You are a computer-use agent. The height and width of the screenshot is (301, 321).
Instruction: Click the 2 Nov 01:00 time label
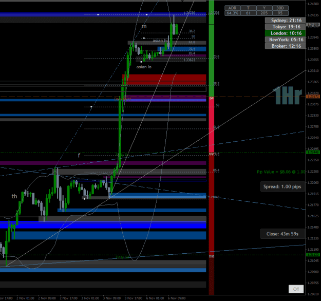25,298
